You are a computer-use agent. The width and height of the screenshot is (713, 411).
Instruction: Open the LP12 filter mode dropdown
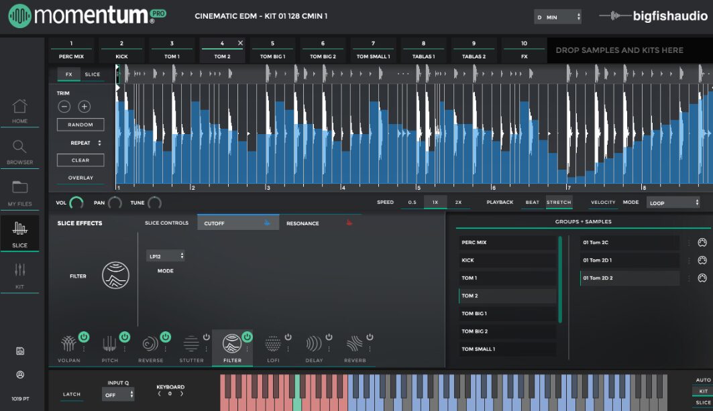click(165, 256)
